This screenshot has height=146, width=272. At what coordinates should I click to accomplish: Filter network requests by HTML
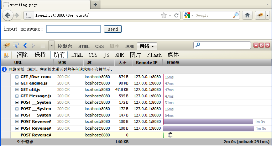[77, 55]
